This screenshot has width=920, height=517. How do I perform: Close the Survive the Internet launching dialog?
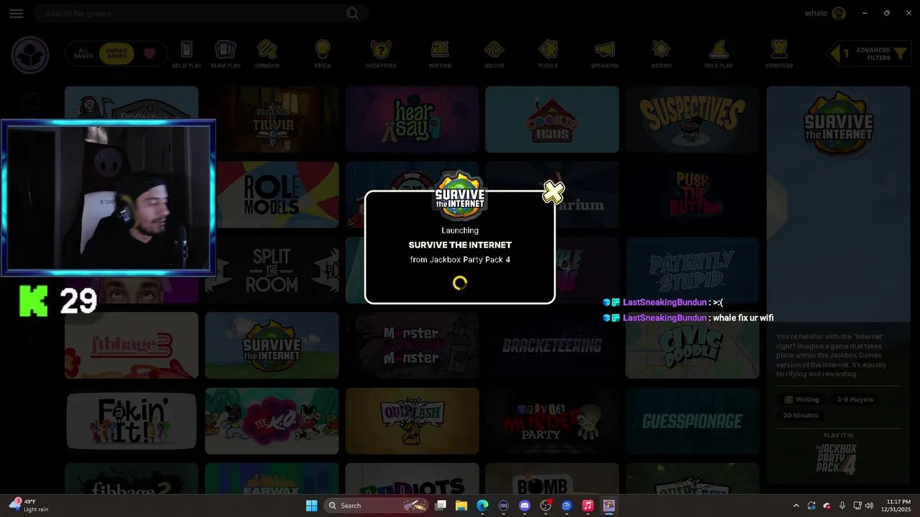(x=553, y=192)
